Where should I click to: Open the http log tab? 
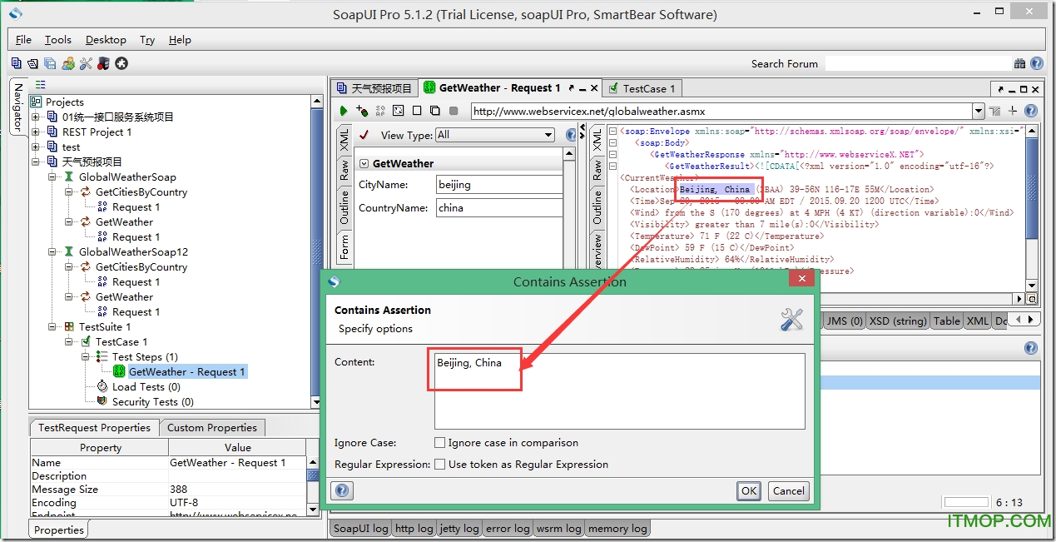pyautogui.click(x=414, y=528)
